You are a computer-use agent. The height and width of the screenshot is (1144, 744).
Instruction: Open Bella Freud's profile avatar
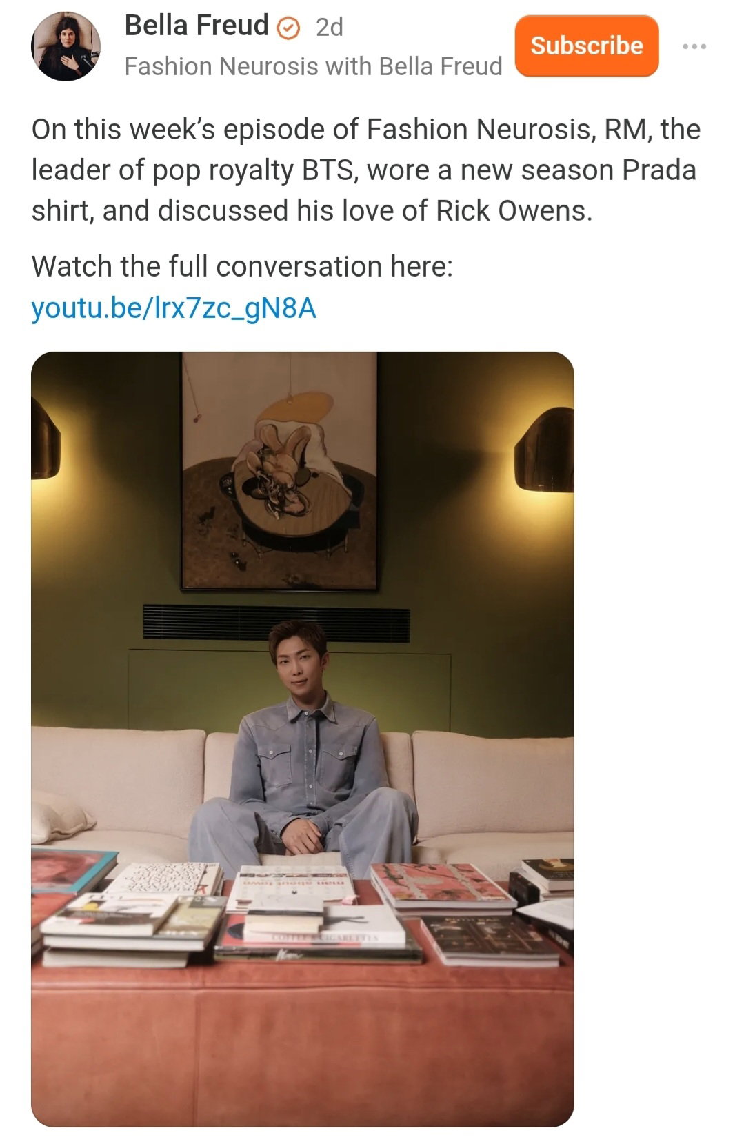(66, 46)
